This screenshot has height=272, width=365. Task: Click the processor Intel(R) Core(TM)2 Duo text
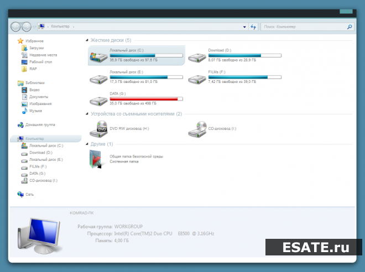pos(164,234)
